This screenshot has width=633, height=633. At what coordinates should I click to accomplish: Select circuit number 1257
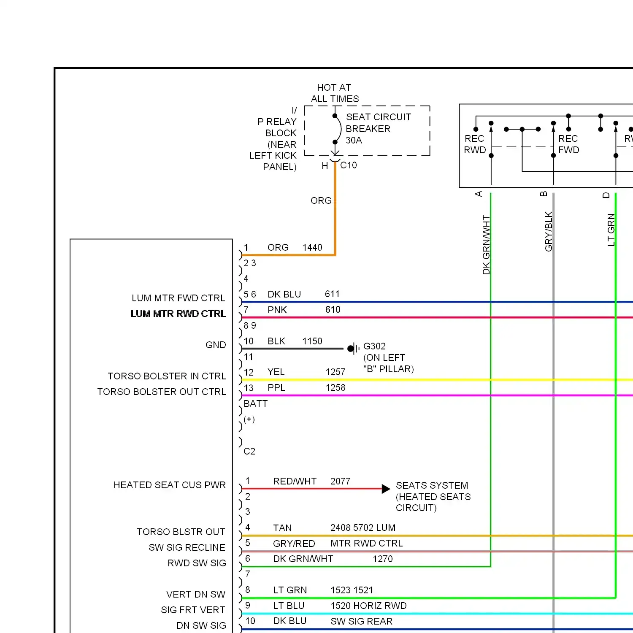point(335,372)
